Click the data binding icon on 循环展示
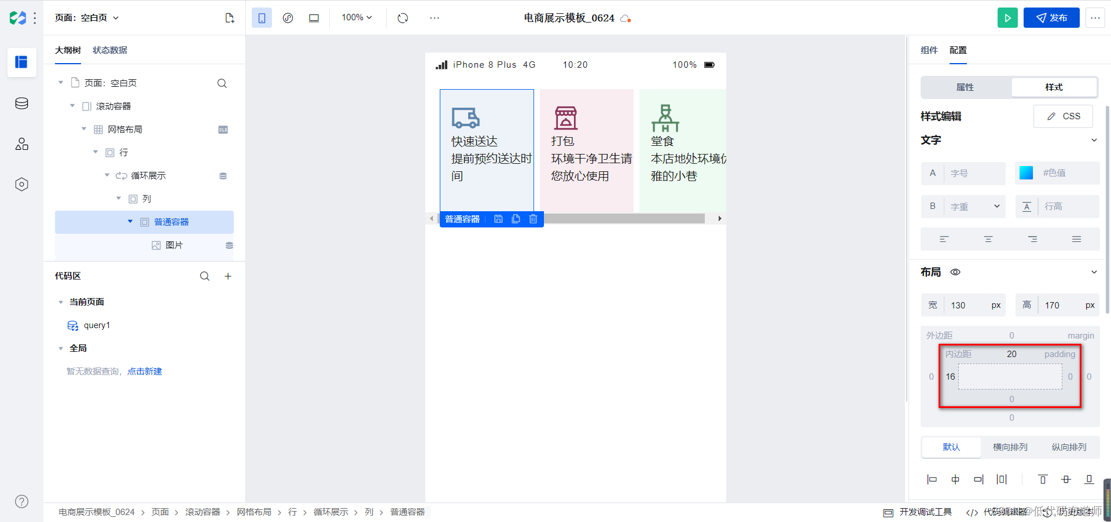The width and height of the screenshot is (1111, 522). point(223,176)
